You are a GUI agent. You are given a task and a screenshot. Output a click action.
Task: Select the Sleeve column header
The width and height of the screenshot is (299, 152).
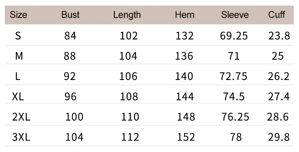(235, 15)
